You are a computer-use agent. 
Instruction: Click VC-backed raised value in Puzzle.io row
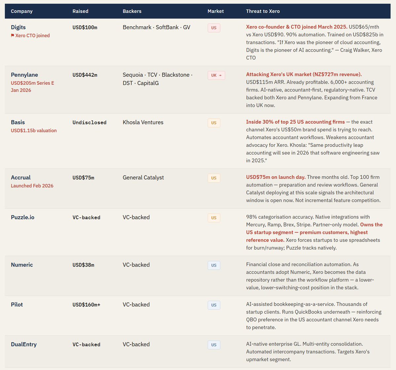point(87,218)
